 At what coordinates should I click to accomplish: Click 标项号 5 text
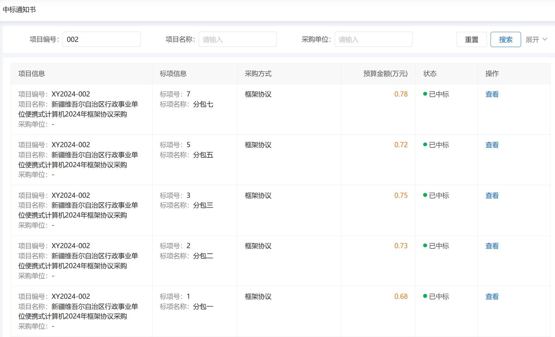coord(175,145)
